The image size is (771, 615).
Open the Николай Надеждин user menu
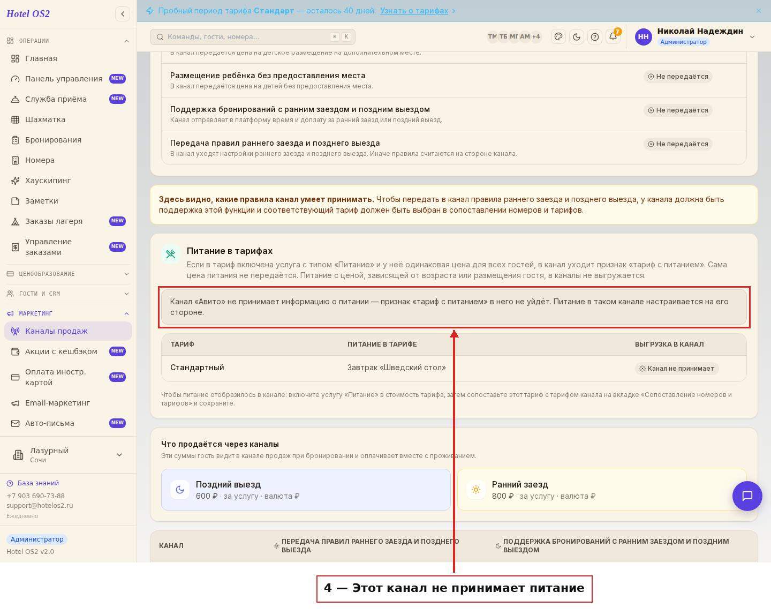click(695, 36)
